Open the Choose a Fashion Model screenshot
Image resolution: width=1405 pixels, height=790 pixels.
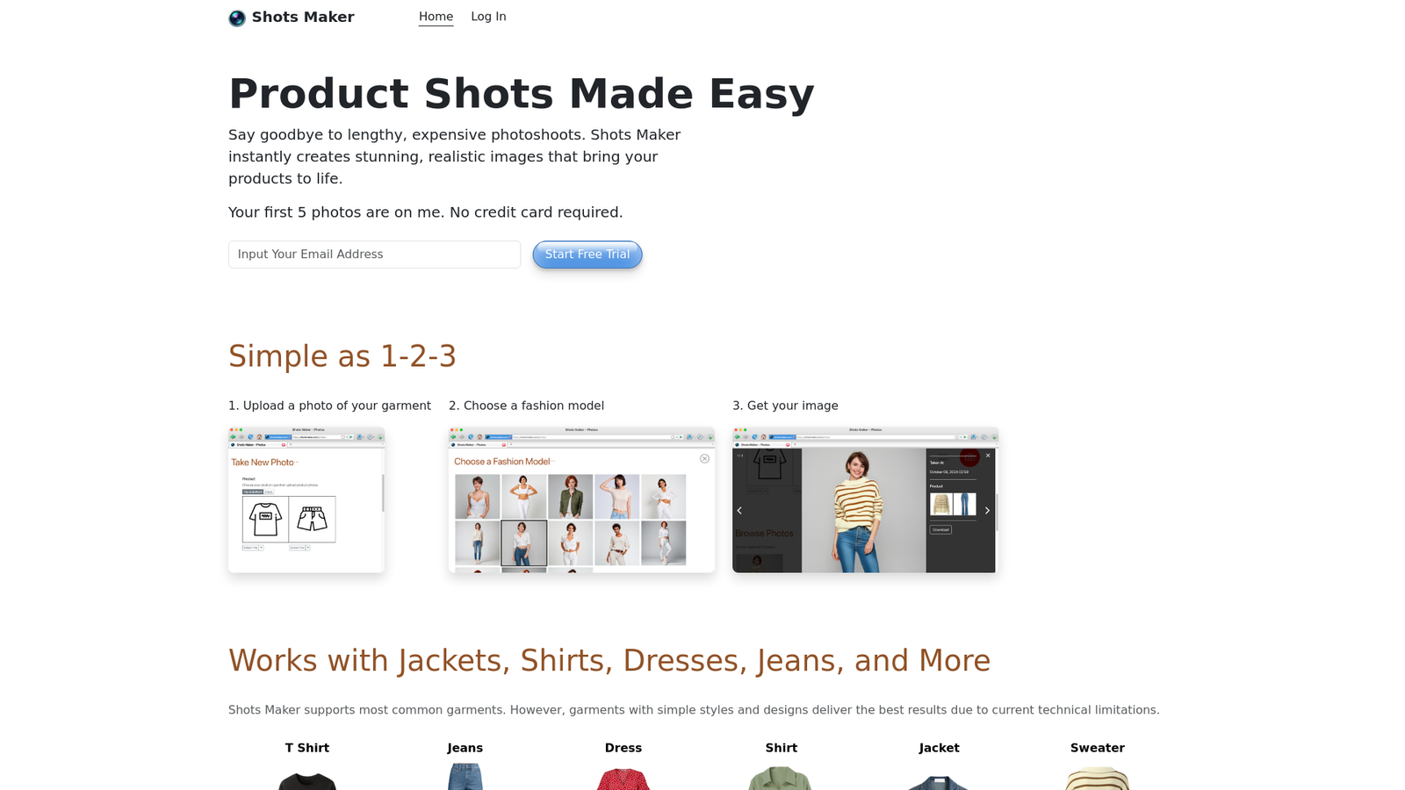coord(581,500)
